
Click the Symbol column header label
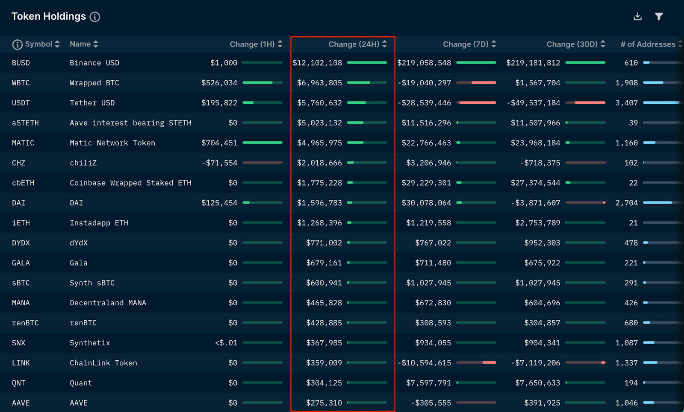pos(38,44)
